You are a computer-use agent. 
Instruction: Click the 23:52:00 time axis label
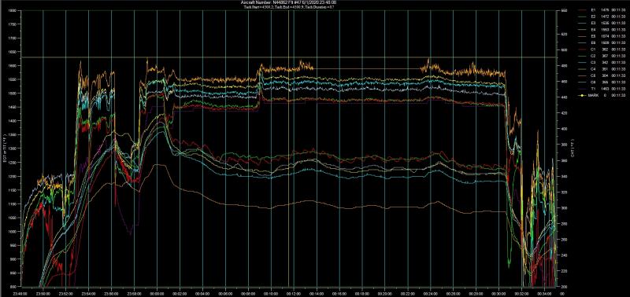[x=66, y=293]
